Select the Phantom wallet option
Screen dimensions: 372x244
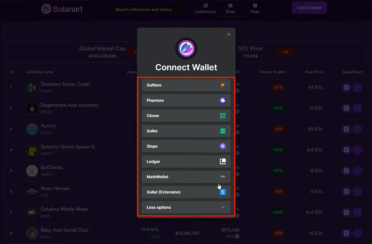tap(186, 100)
